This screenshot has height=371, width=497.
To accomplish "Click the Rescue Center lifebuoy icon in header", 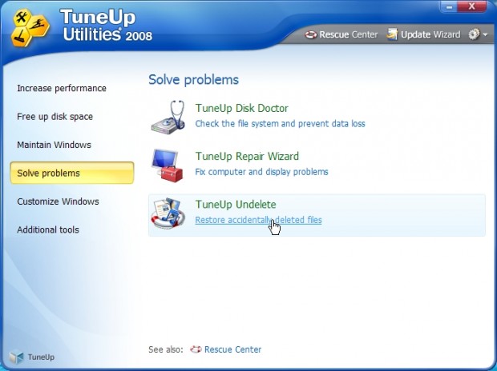I will coord(311,34).
